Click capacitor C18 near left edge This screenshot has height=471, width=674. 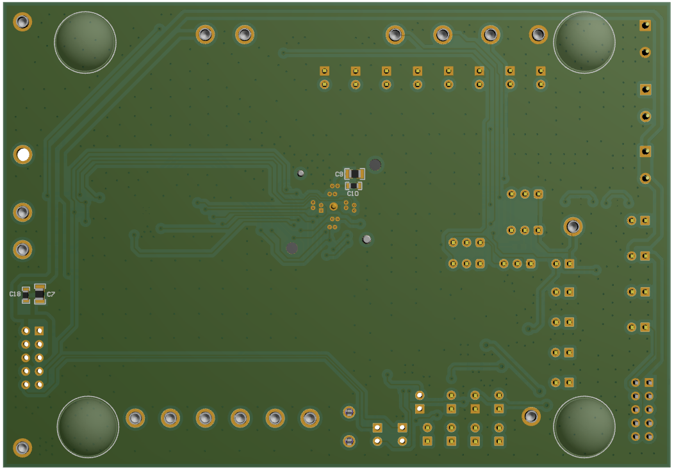tap(26, 295)
